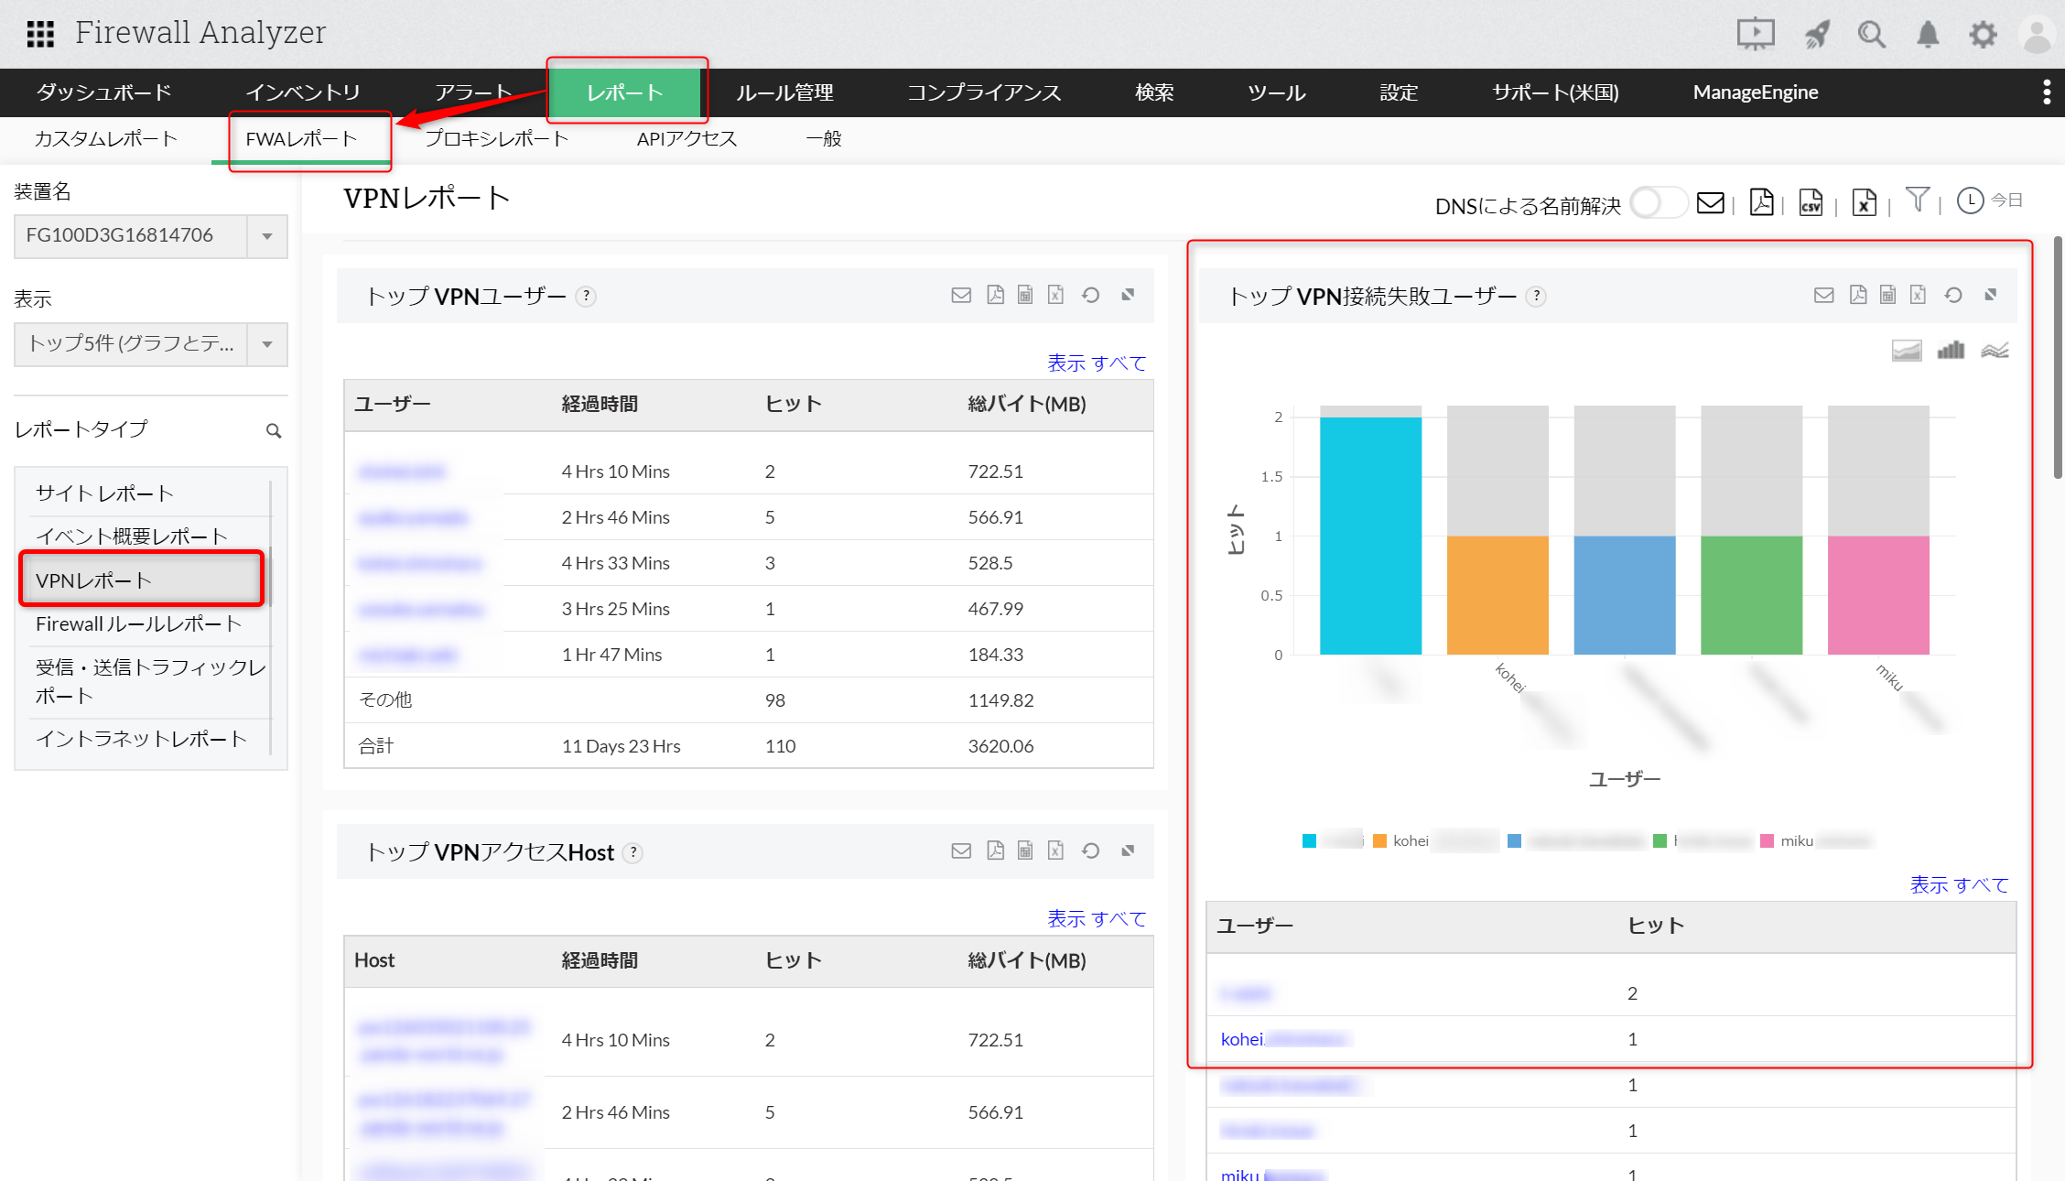This screenshot has height=1181, width=2065.
Task: Click the cyan bar in failed-users chart
Action: point(1370,536)
